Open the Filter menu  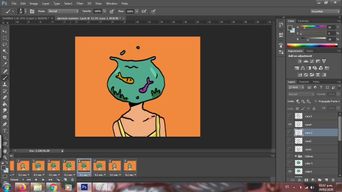click(80, 4)
